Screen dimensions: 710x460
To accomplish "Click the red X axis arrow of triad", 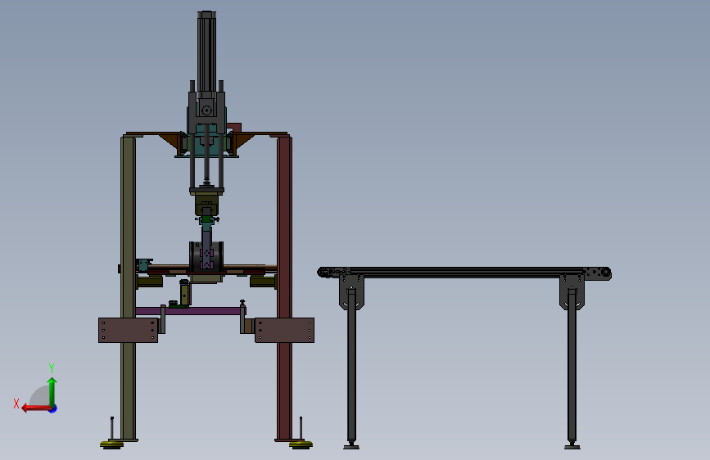I will tap(35, 408).
